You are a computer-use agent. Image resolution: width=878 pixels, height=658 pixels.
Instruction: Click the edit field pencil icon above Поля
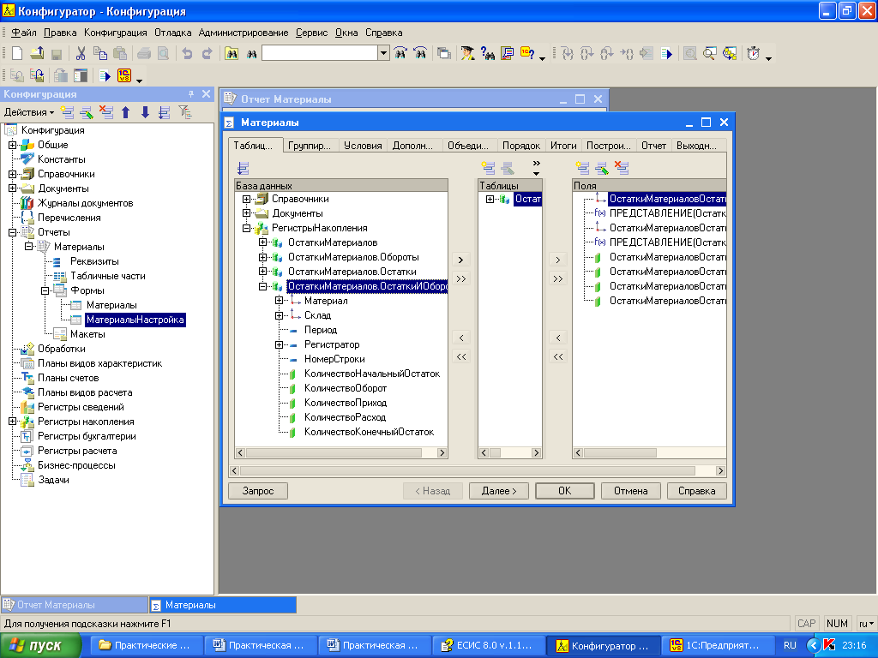point(602,167)
